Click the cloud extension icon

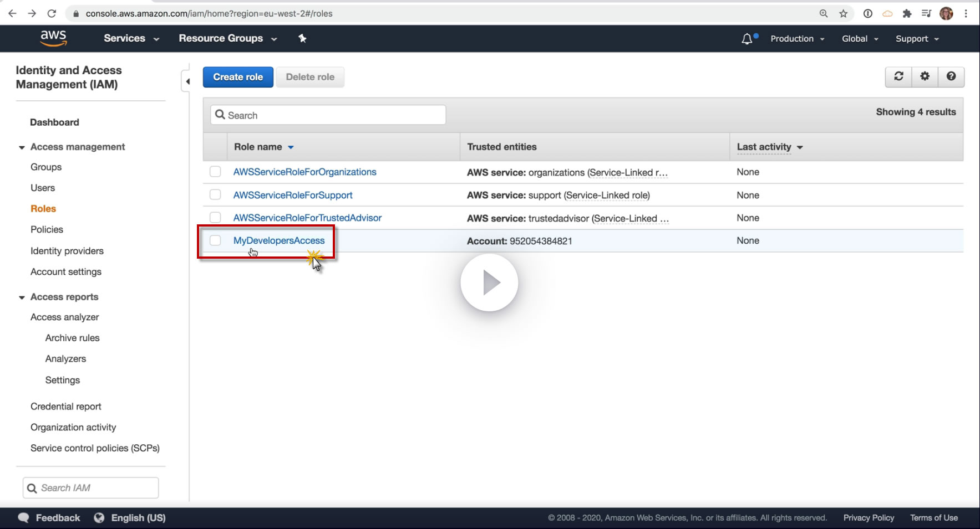pyautogui.click(x=887, y=13)
